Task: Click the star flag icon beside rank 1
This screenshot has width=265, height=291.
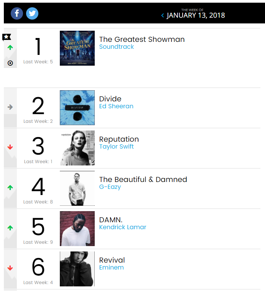Action: pyautogui.click(x=7, y=37)
